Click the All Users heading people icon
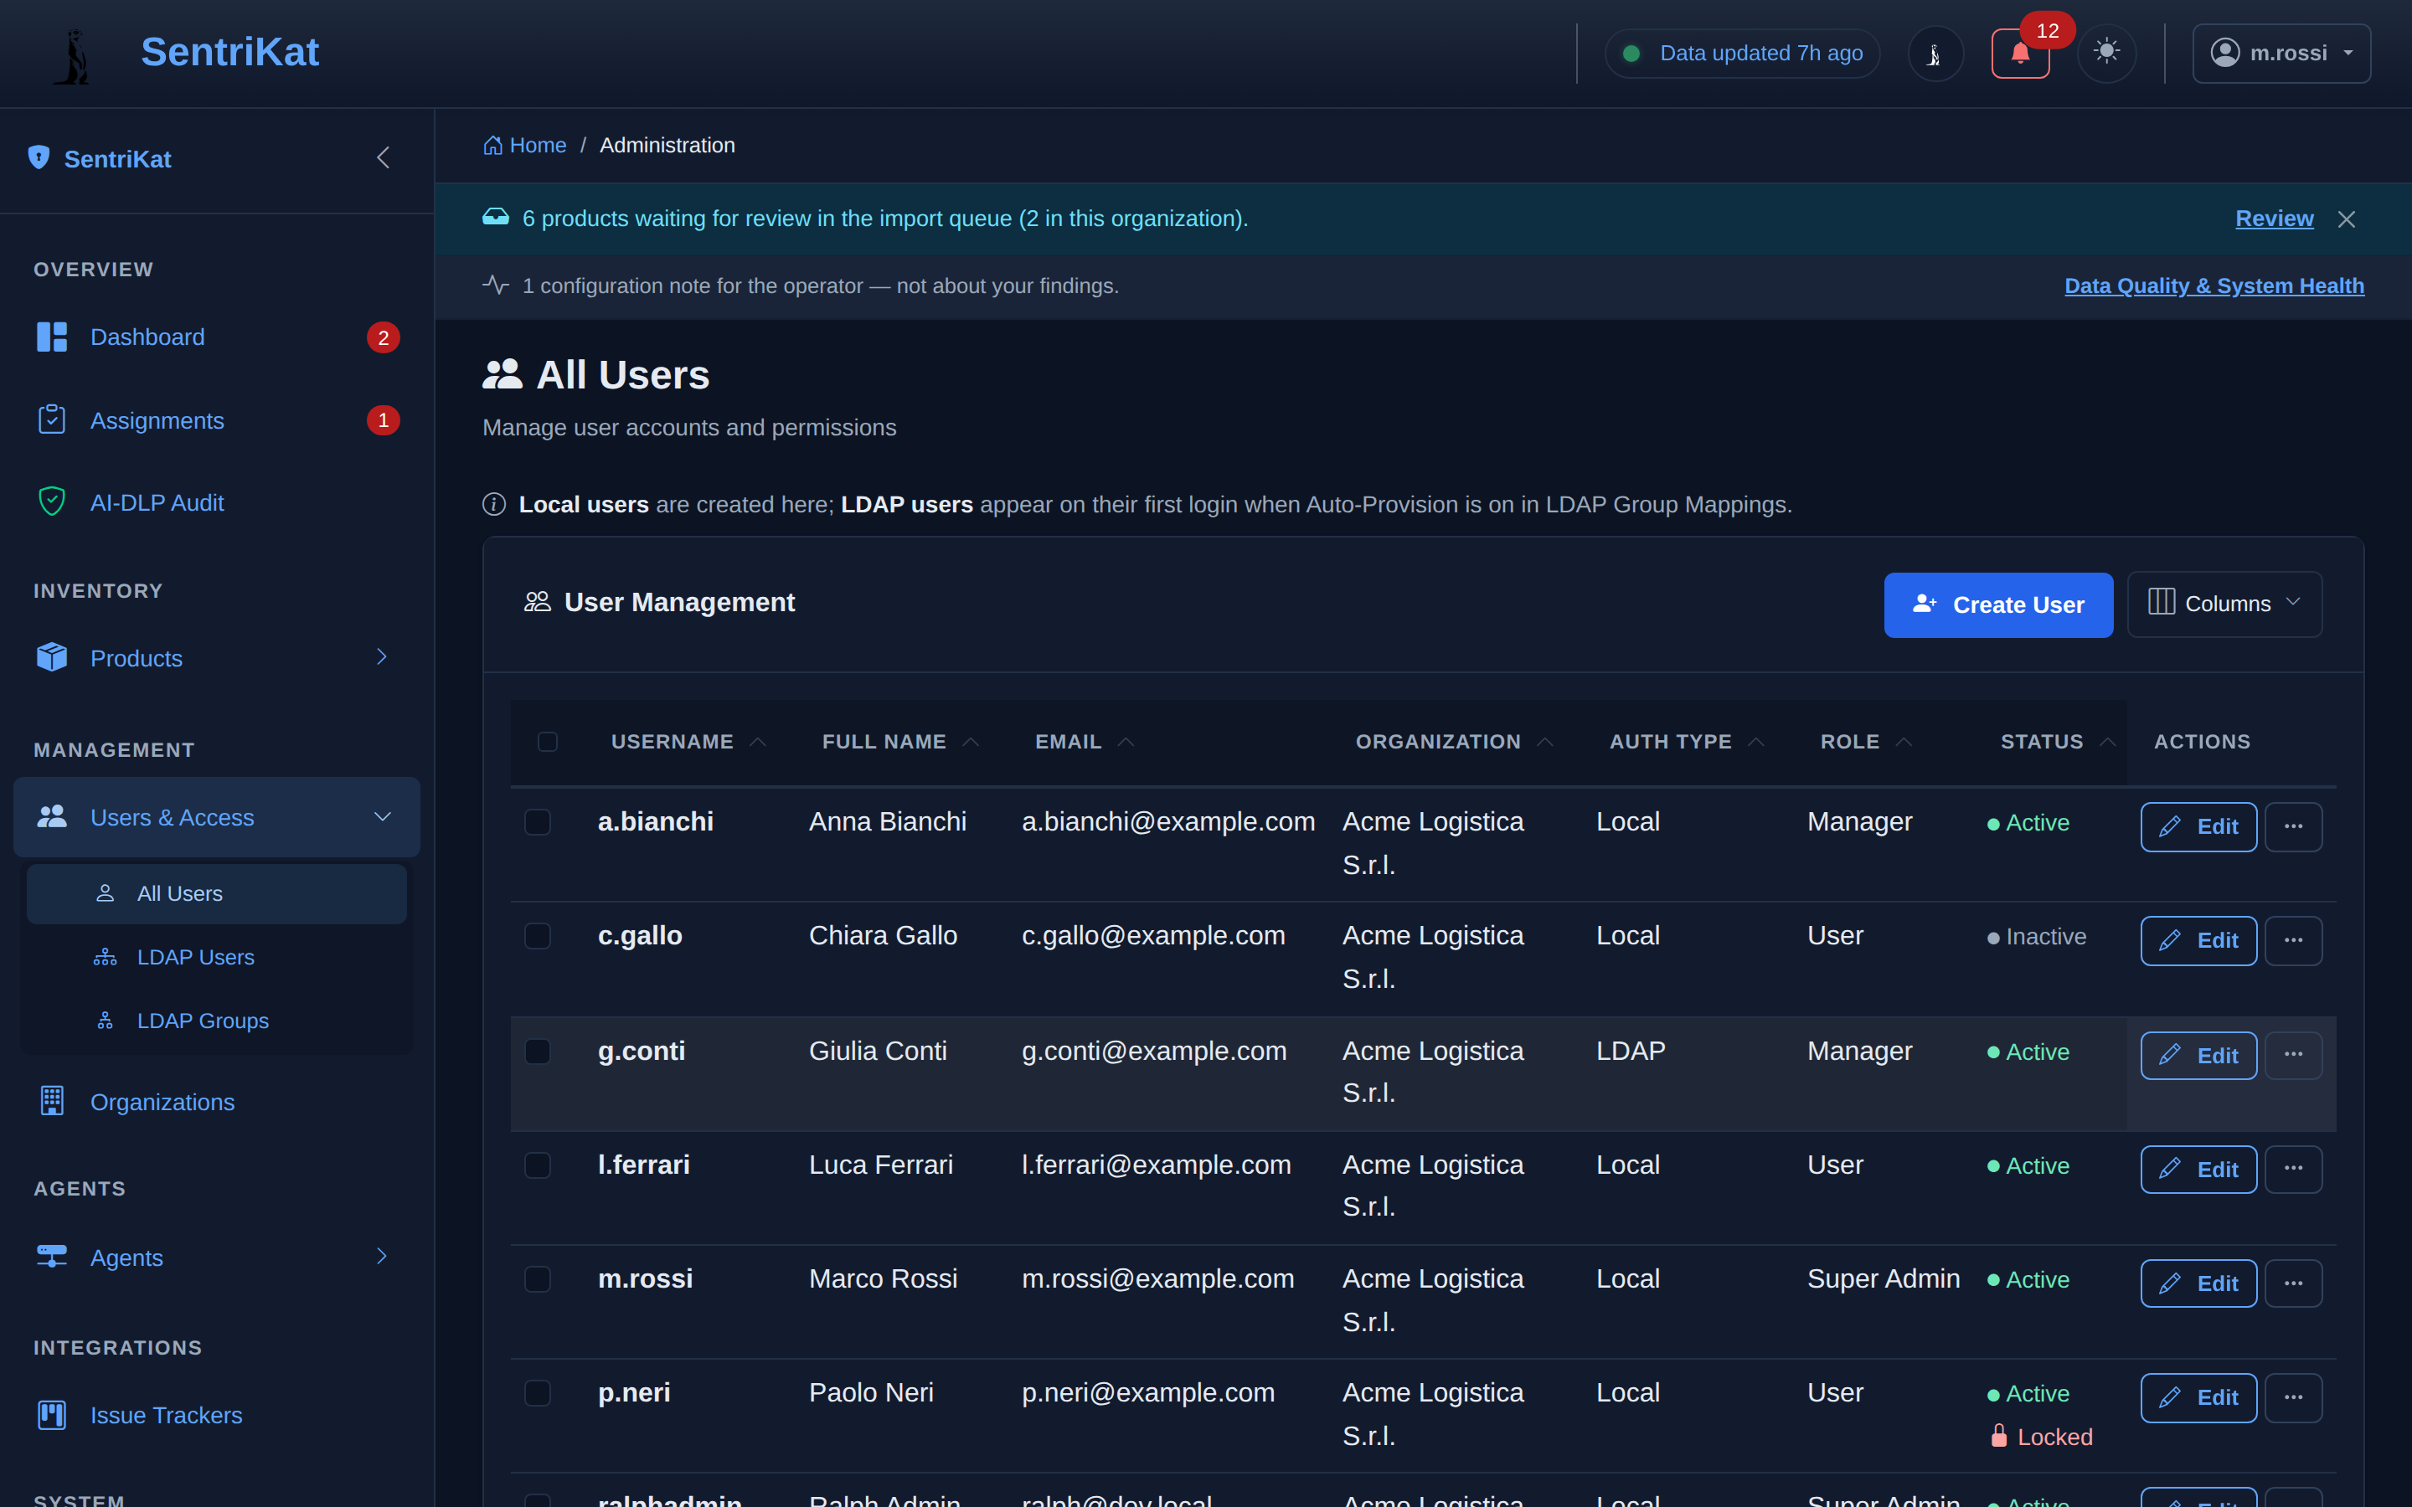 502,373
